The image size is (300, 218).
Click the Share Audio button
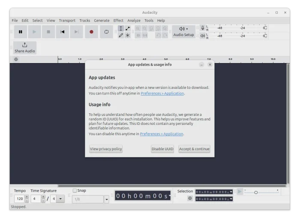click(x=25, y=48)
